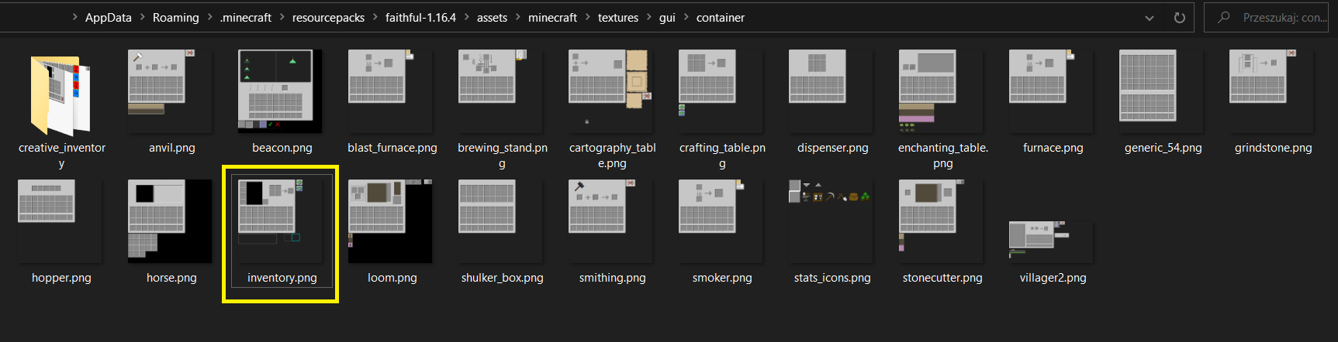This screenshot has height=342, width=1338.
Task: Open the address bar history dropdown
Action: pos(1150,18)
